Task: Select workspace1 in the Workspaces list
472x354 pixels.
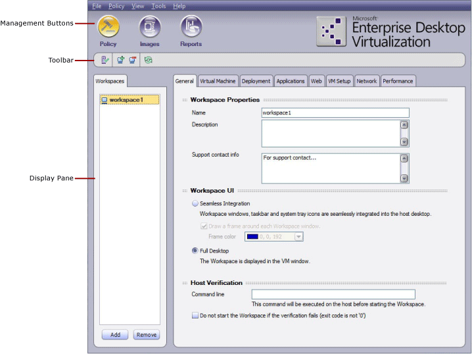Action: [126, 100]
